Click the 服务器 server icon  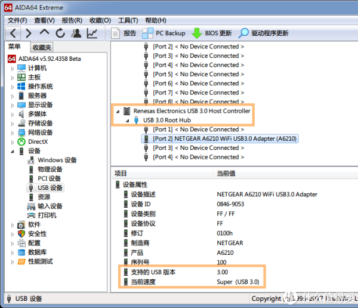[21, 96]
